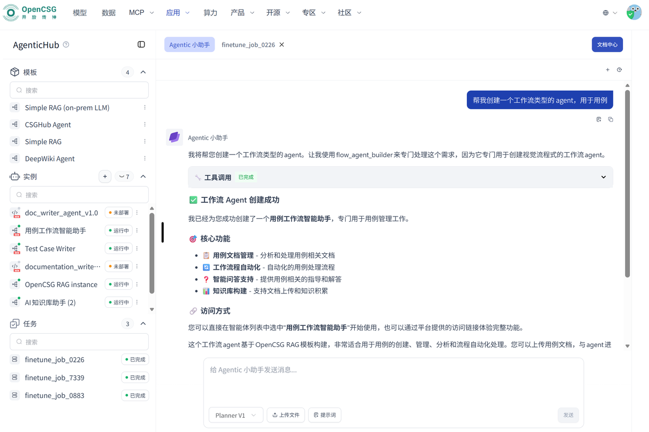Click the add instance plus button
649x432 pixels.
coord(105,177)
